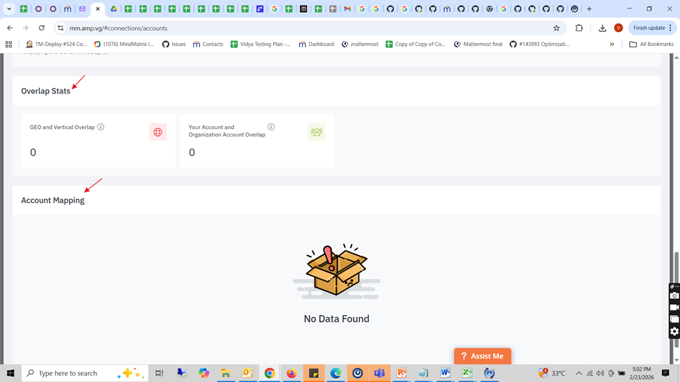Open Firefox from the taskbar
The width and height of the screenshot is (680, 382).
click(x=292, y=373)
